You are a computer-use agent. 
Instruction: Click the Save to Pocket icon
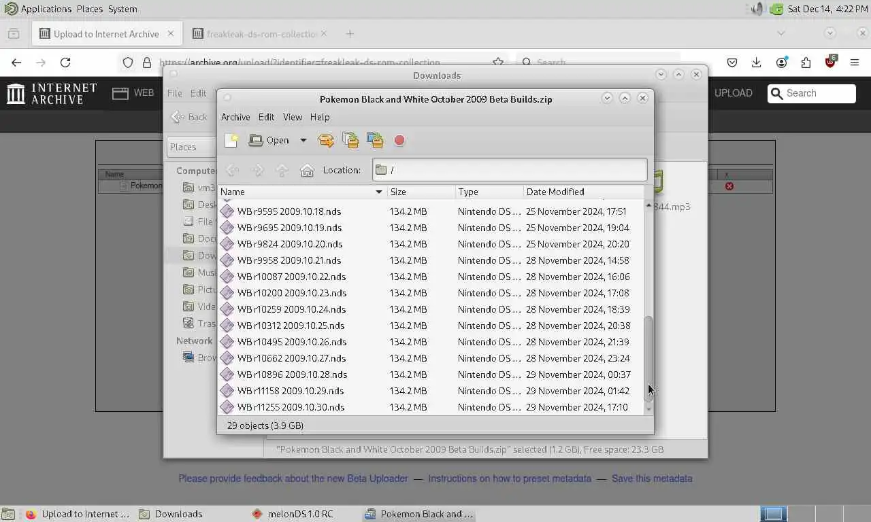tap(732, 63)
